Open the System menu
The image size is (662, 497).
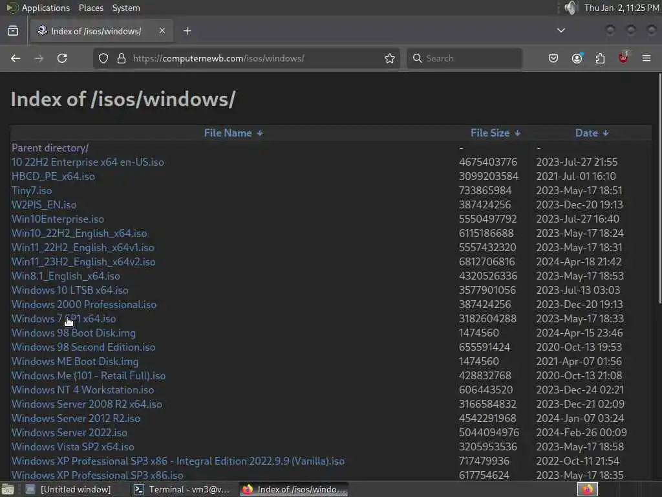[126, 8]
